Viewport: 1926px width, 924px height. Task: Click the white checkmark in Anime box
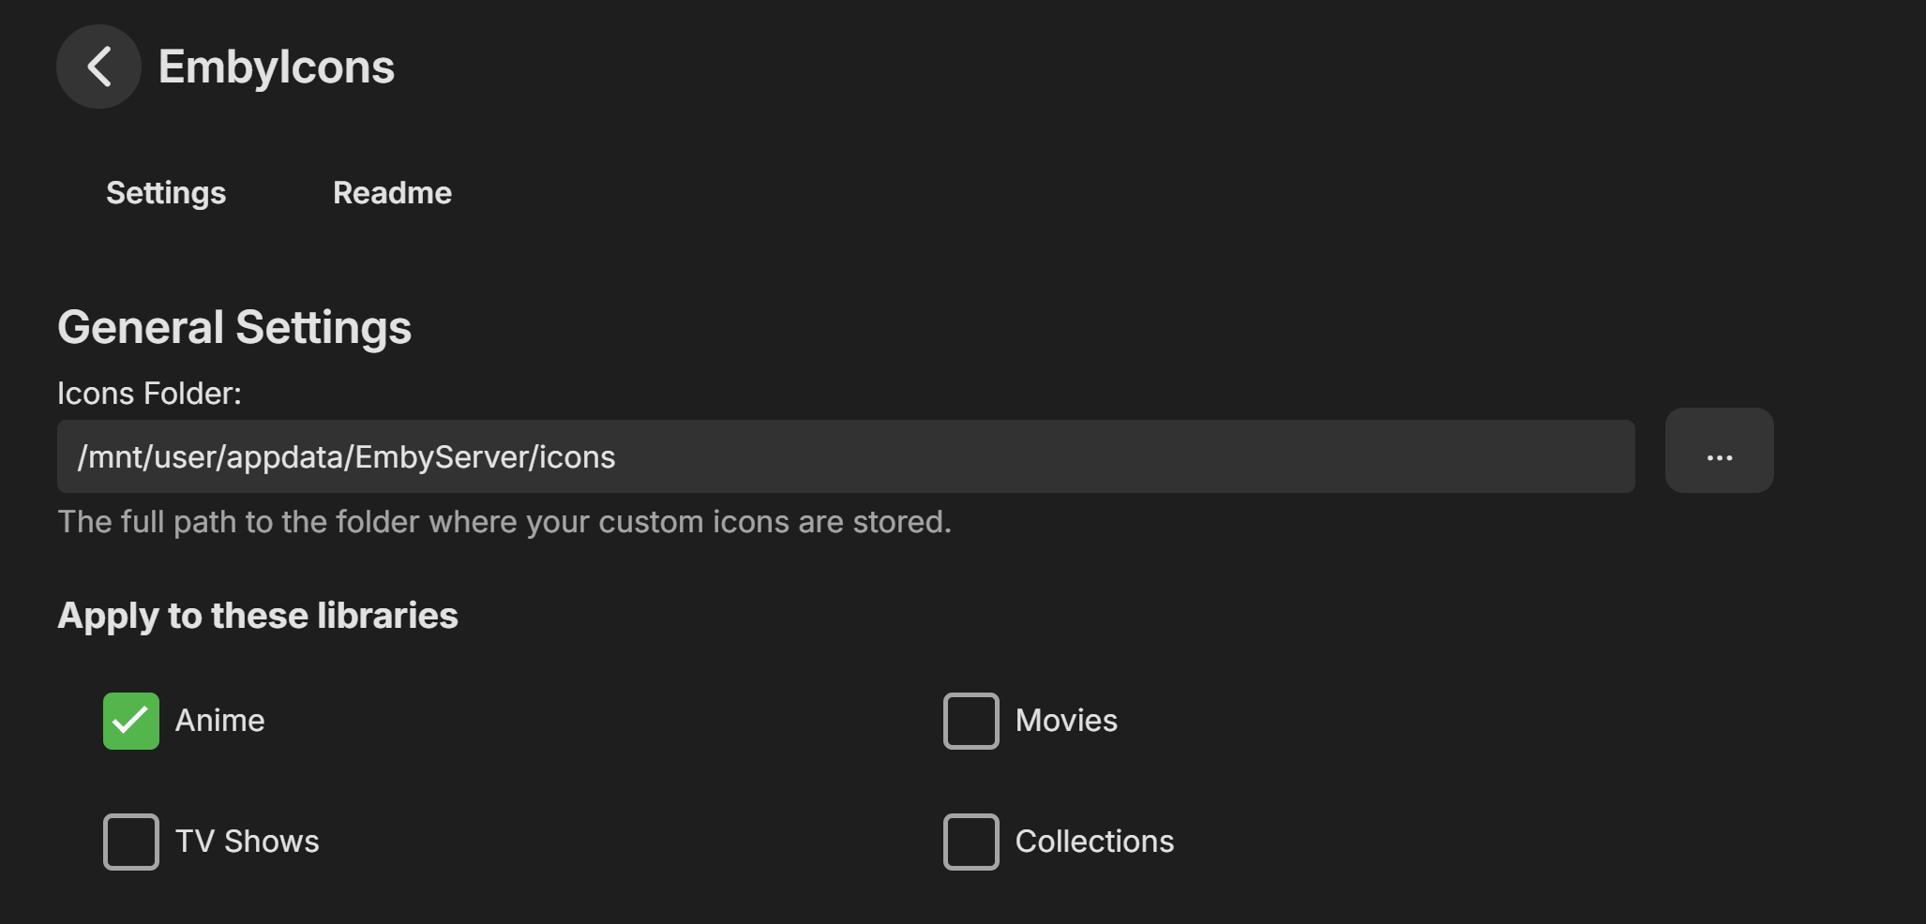tap(130, 721)
